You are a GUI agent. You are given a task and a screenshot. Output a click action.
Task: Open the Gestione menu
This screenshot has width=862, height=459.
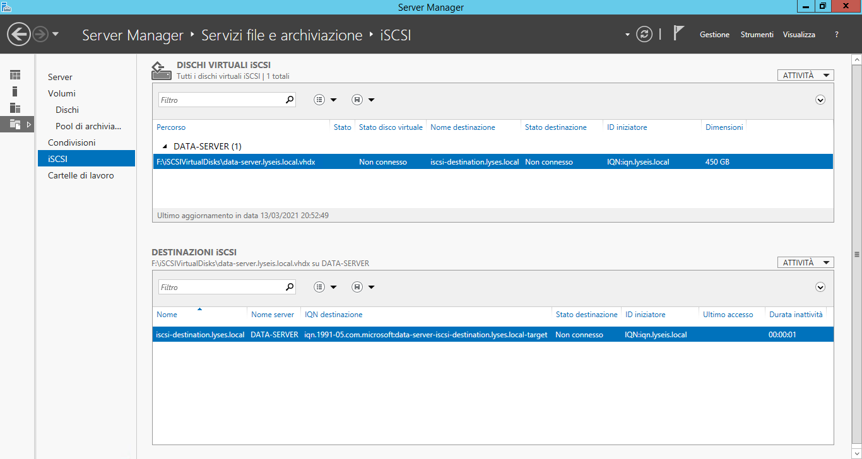pos(714,35)
